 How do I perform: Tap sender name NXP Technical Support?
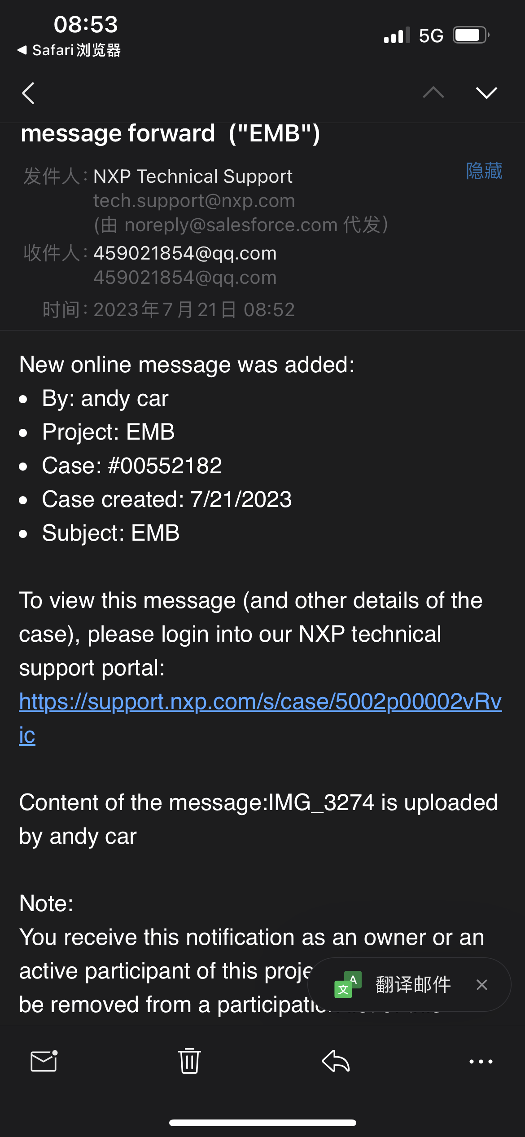pyautogui.click(x=193, y=176)
